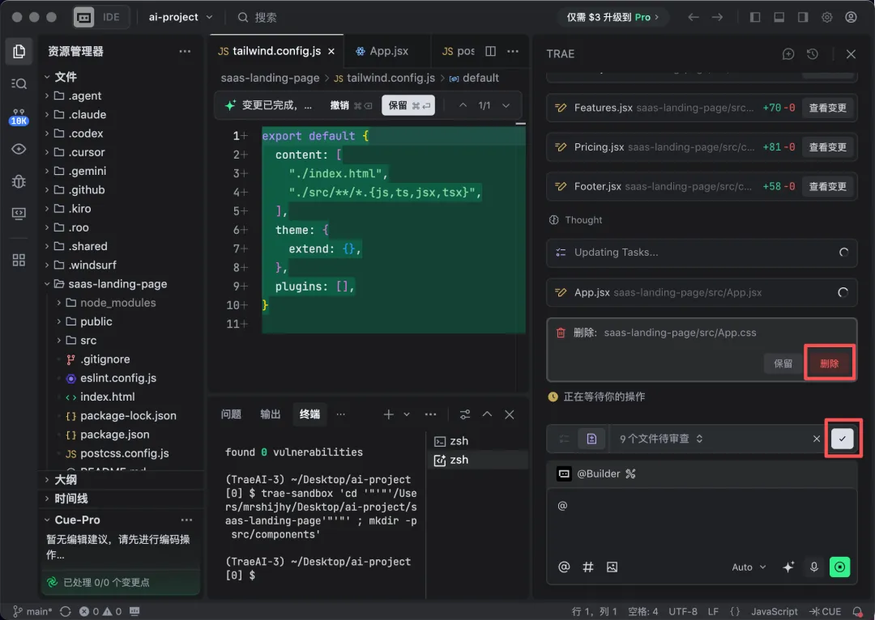The width and height of the screenshot is (875, 620).
Task: Open chat history in TRAE panel
Action: coord(813,54)
